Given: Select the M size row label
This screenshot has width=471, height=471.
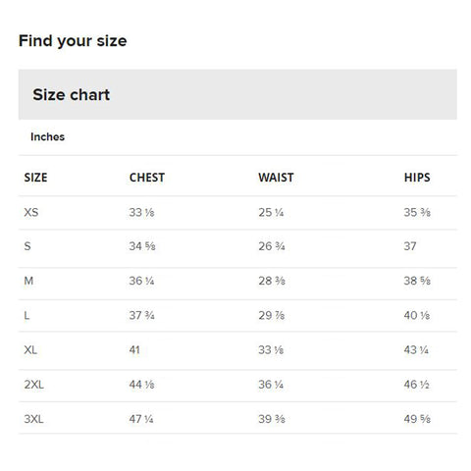Looking at the screenshot, I should coord(28,281).
